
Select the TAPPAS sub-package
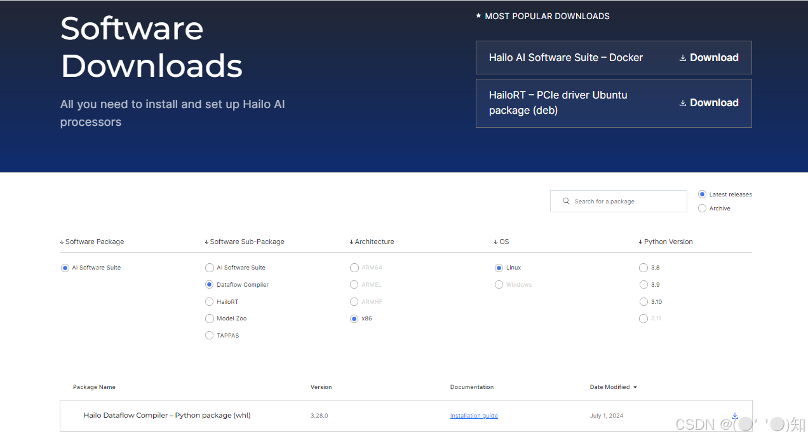tap(210, 336)
